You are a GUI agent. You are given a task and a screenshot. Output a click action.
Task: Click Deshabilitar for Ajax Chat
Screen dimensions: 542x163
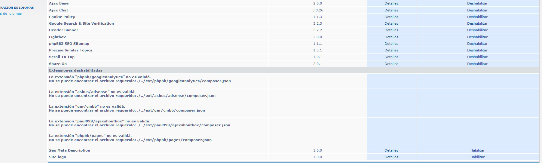click(477, 10)
